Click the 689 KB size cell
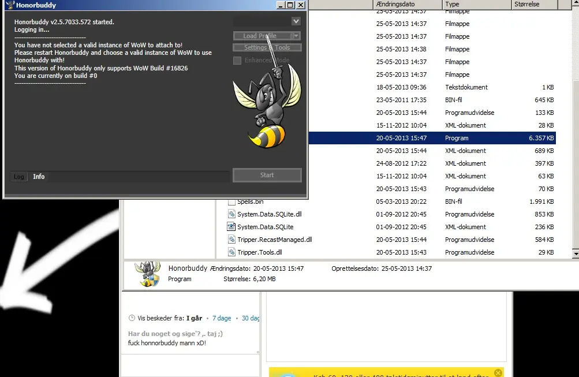 [x=544, y=151]
